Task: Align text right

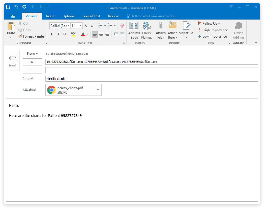Action: click(107, 34)
